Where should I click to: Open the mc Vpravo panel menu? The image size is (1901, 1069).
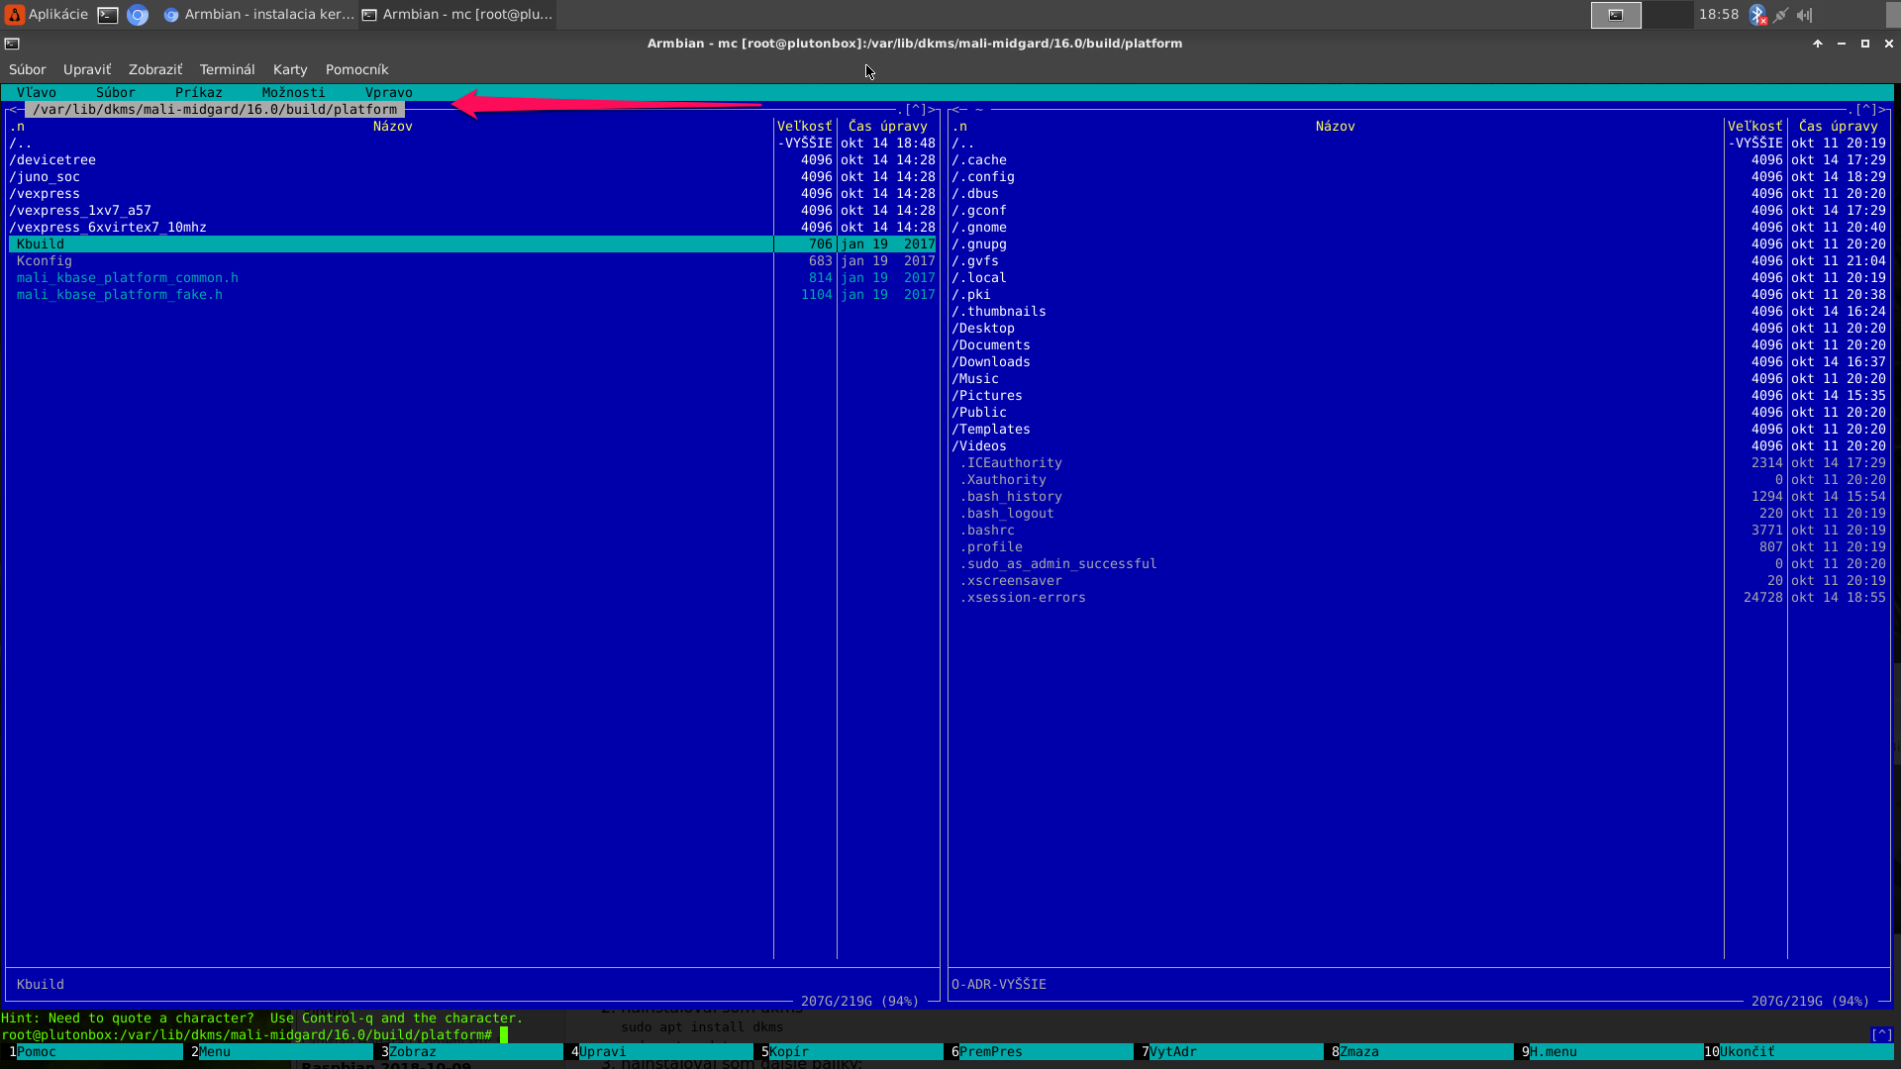pyautogui.click(x=389, y=92)
